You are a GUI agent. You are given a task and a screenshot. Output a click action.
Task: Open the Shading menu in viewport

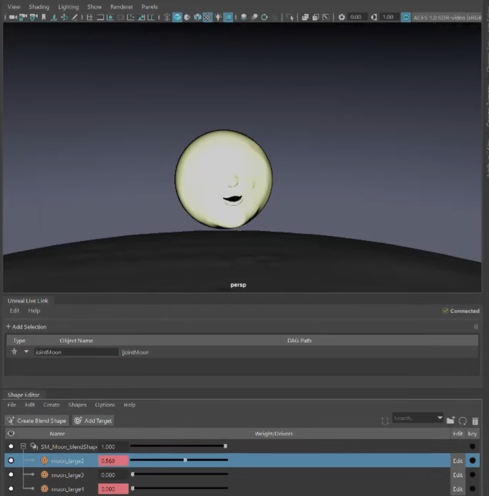pyautogui.click(x=39, y=7)
